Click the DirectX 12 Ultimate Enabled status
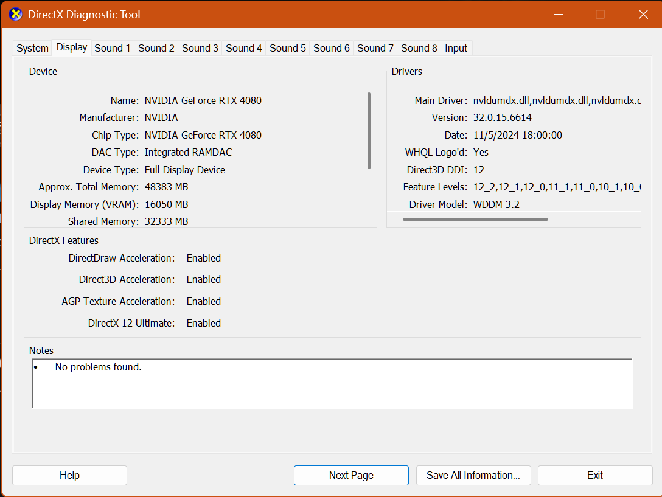 tap(203, 323)
